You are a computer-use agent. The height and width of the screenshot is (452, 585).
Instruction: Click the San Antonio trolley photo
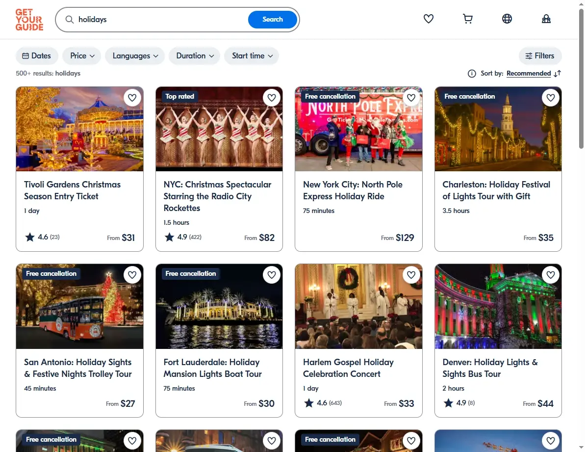click(x=79, y=306)
